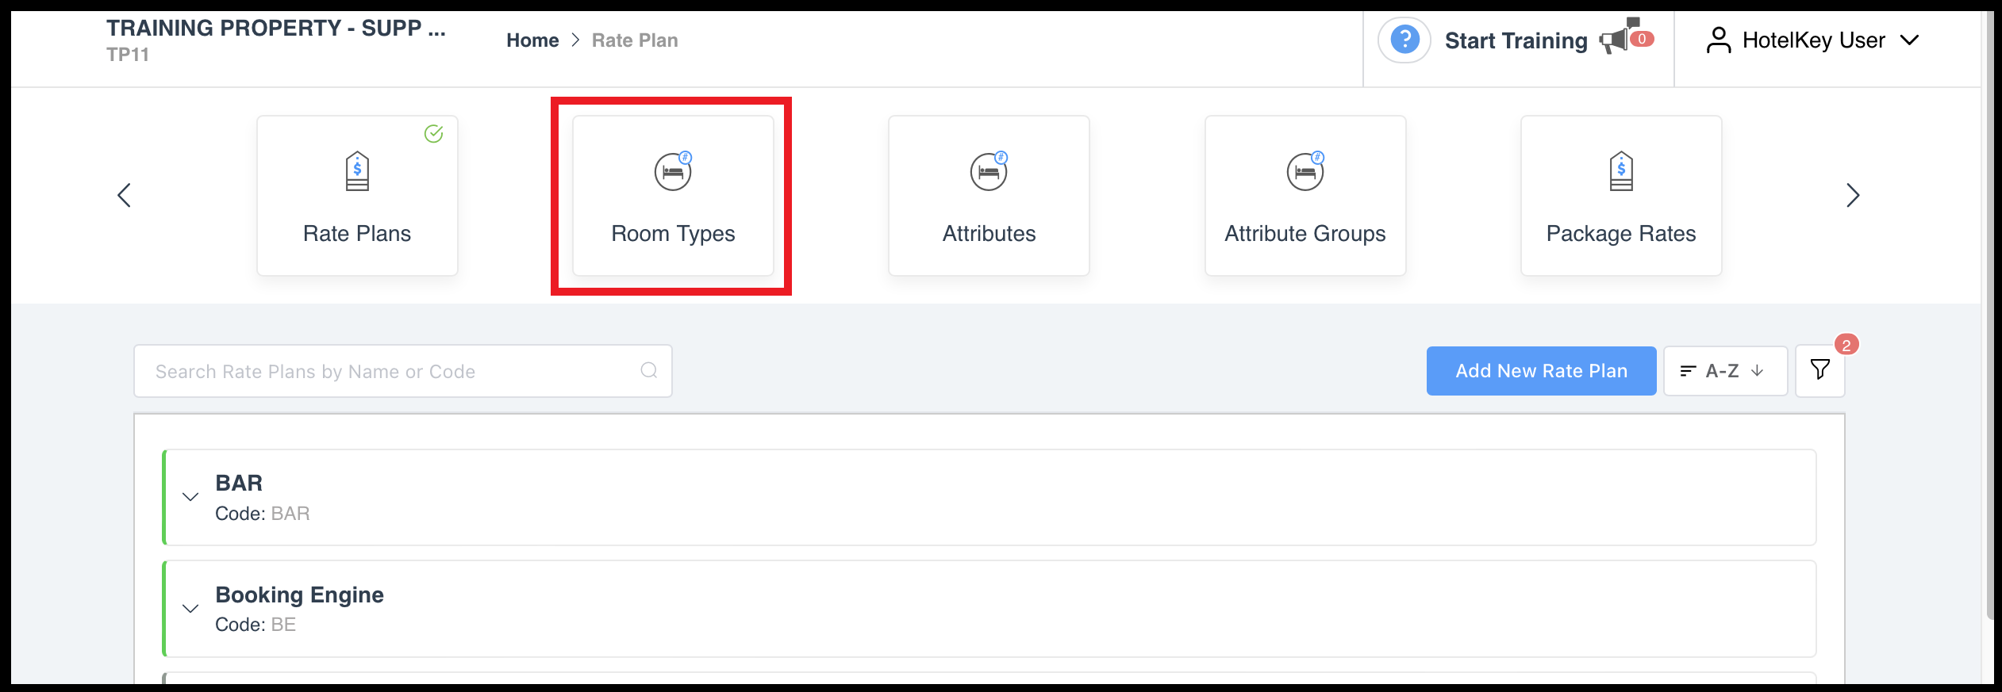Select the Package Rates tag icon
The height and width of the screenshot is (692, 2002).
[1620, 171]
